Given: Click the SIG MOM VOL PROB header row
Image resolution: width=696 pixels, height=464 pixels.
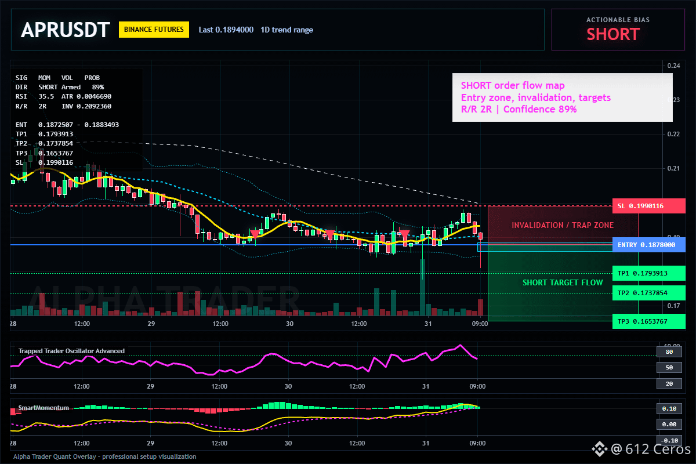Looking at the screenshot, I should (57, 77).
